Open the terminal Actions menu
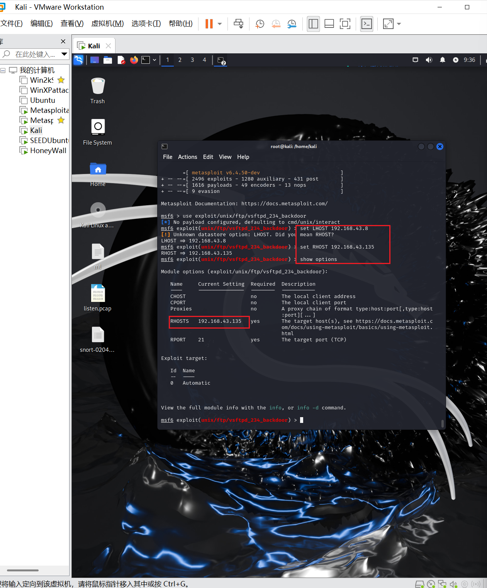The height and width of the screenshot is (588, 487). pos(188,157)
